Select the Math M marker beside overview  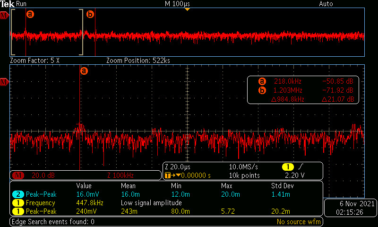click(x=4, y=16)
